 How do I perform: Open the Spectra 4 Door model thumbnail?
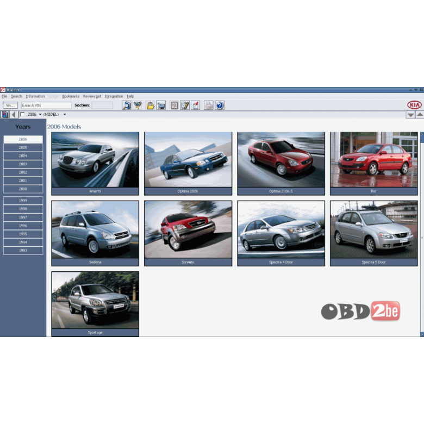(x=281, y=233)
